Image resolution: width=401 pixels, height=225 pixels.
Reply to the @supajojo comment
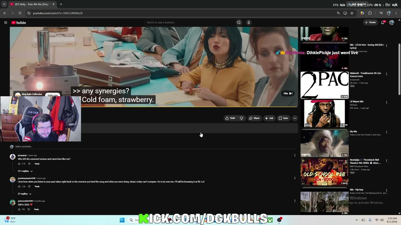click(37, 164)
